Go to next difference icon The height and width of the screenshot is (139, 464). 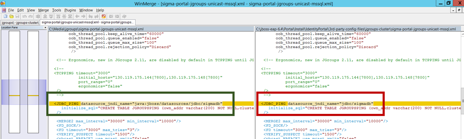45,16
